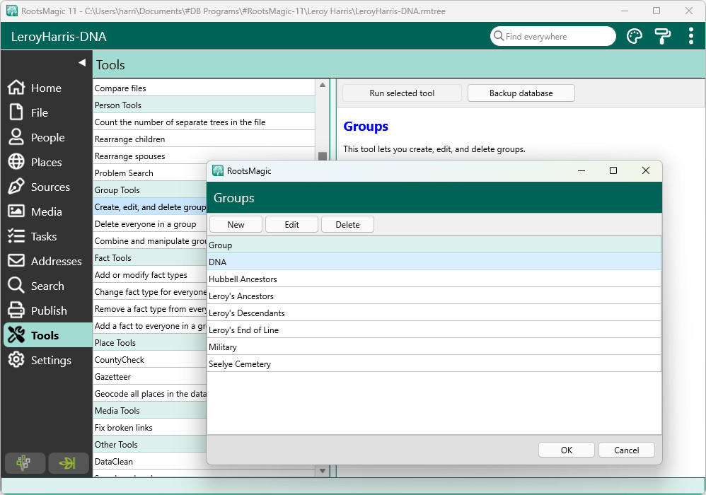Viewport: 706px width, 495px height.
Task: Click Edit button in Groups dialog
Action: pos(291,225)
